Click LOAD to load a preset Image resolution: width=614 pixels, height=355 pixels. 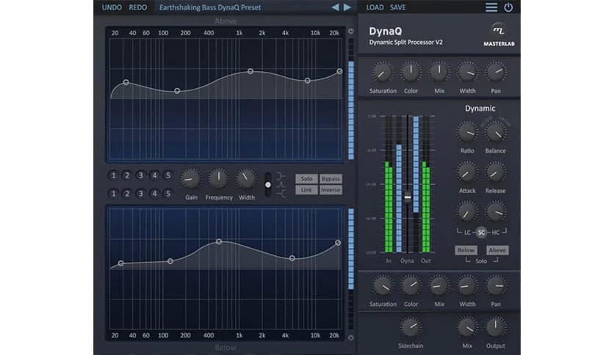[x=375, y=7]
